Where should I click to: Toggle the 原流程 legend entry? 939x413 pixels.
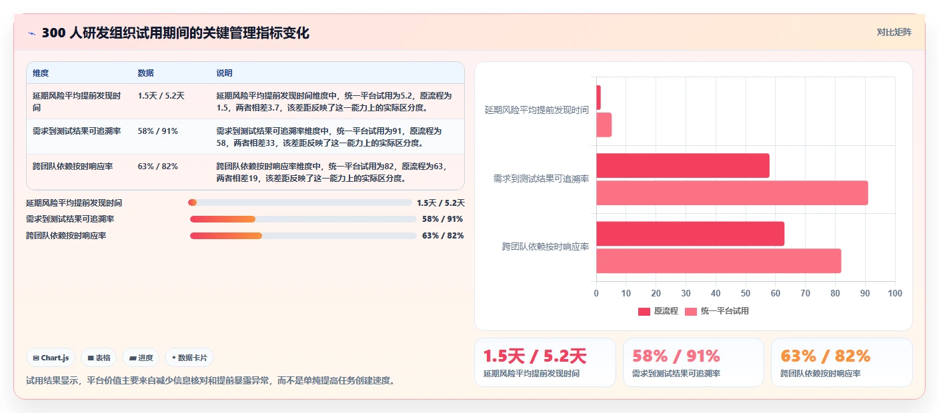pyautogui.click(x=658, y=311)
